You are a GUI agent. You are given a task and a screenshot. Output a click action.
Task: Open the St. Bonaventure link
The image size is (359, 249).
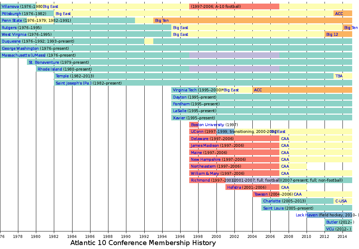coord(44,62)
